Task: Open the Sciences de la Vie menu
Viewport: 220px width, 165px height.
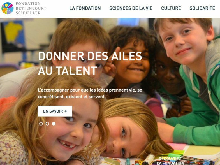Action: tap(131, 8)
